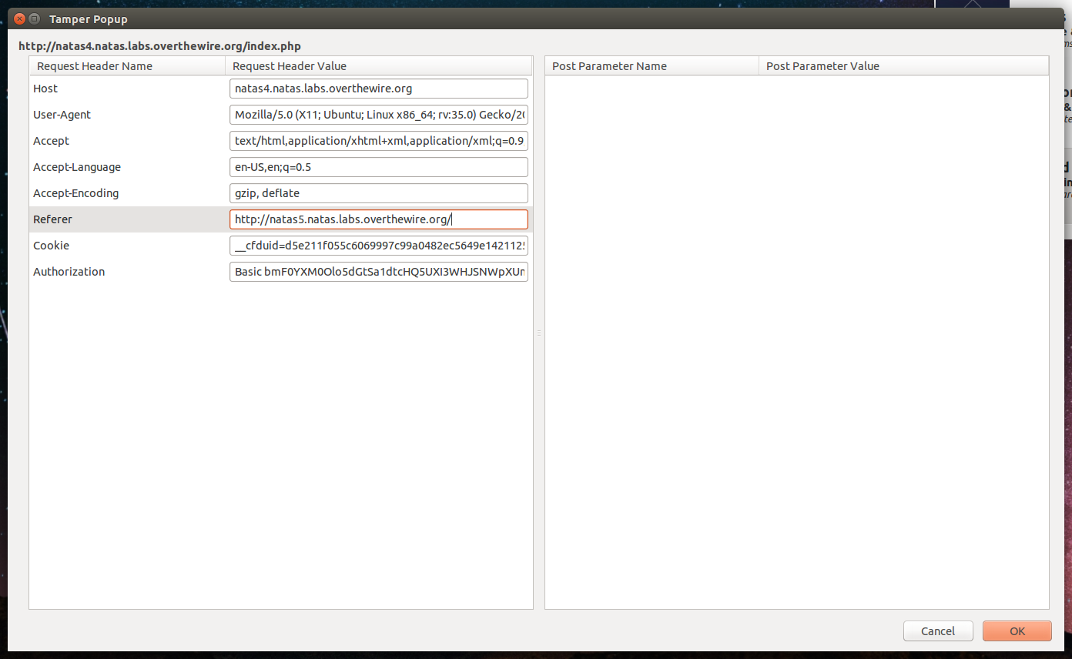Edit the Cookie header value field
Viewport: 1072px width, 659px height.
378,246
